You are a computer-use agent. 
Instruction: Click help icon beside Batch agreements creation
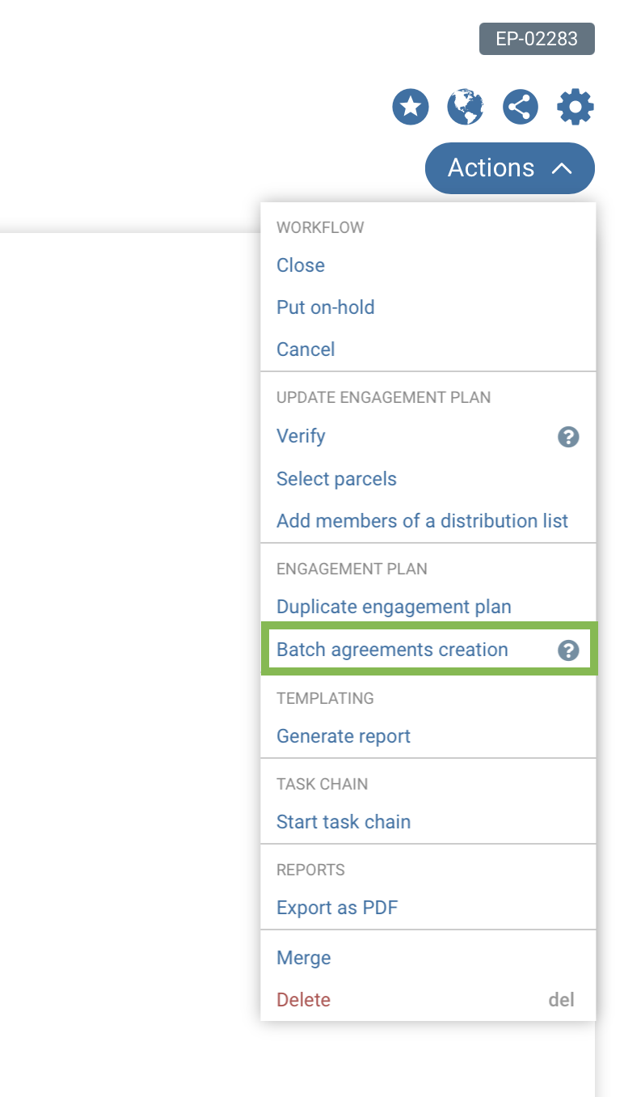click(x=568, y=650)
